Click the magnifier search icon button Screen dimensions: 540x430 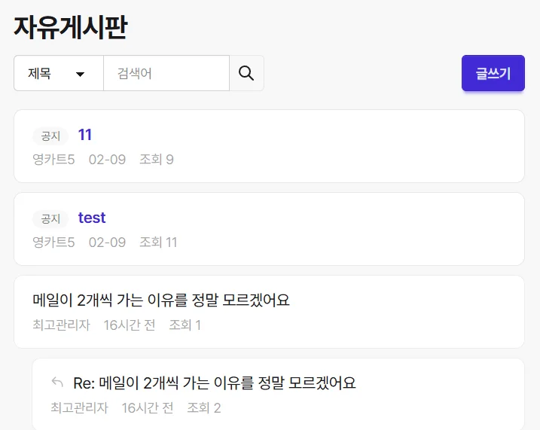[x=246, y=73]
